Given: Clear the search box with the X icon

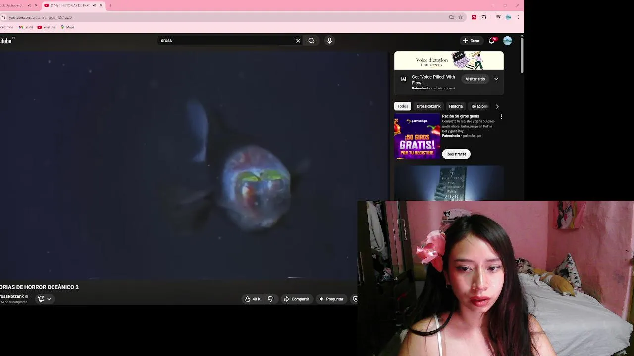Looking at the screenshot, I should (x=298, y=41).
